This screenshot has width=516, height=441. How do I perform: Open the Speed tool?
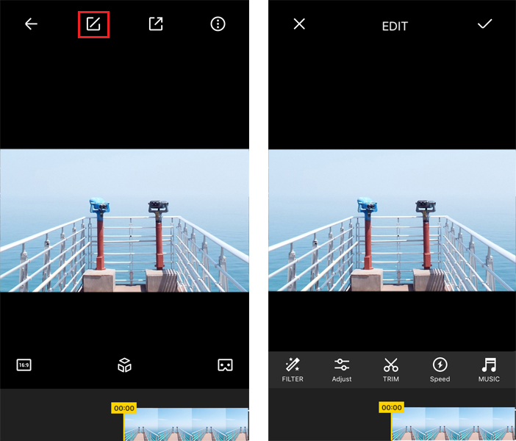(440, 370)
